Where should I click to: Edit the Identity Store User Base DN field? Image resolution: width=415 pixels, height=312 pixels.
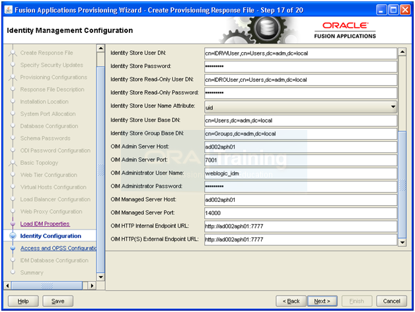(301, 121)
